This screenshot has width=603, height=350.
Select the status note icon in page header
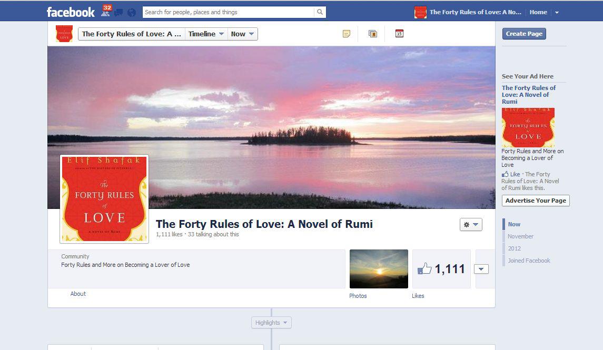coord(347,34)
